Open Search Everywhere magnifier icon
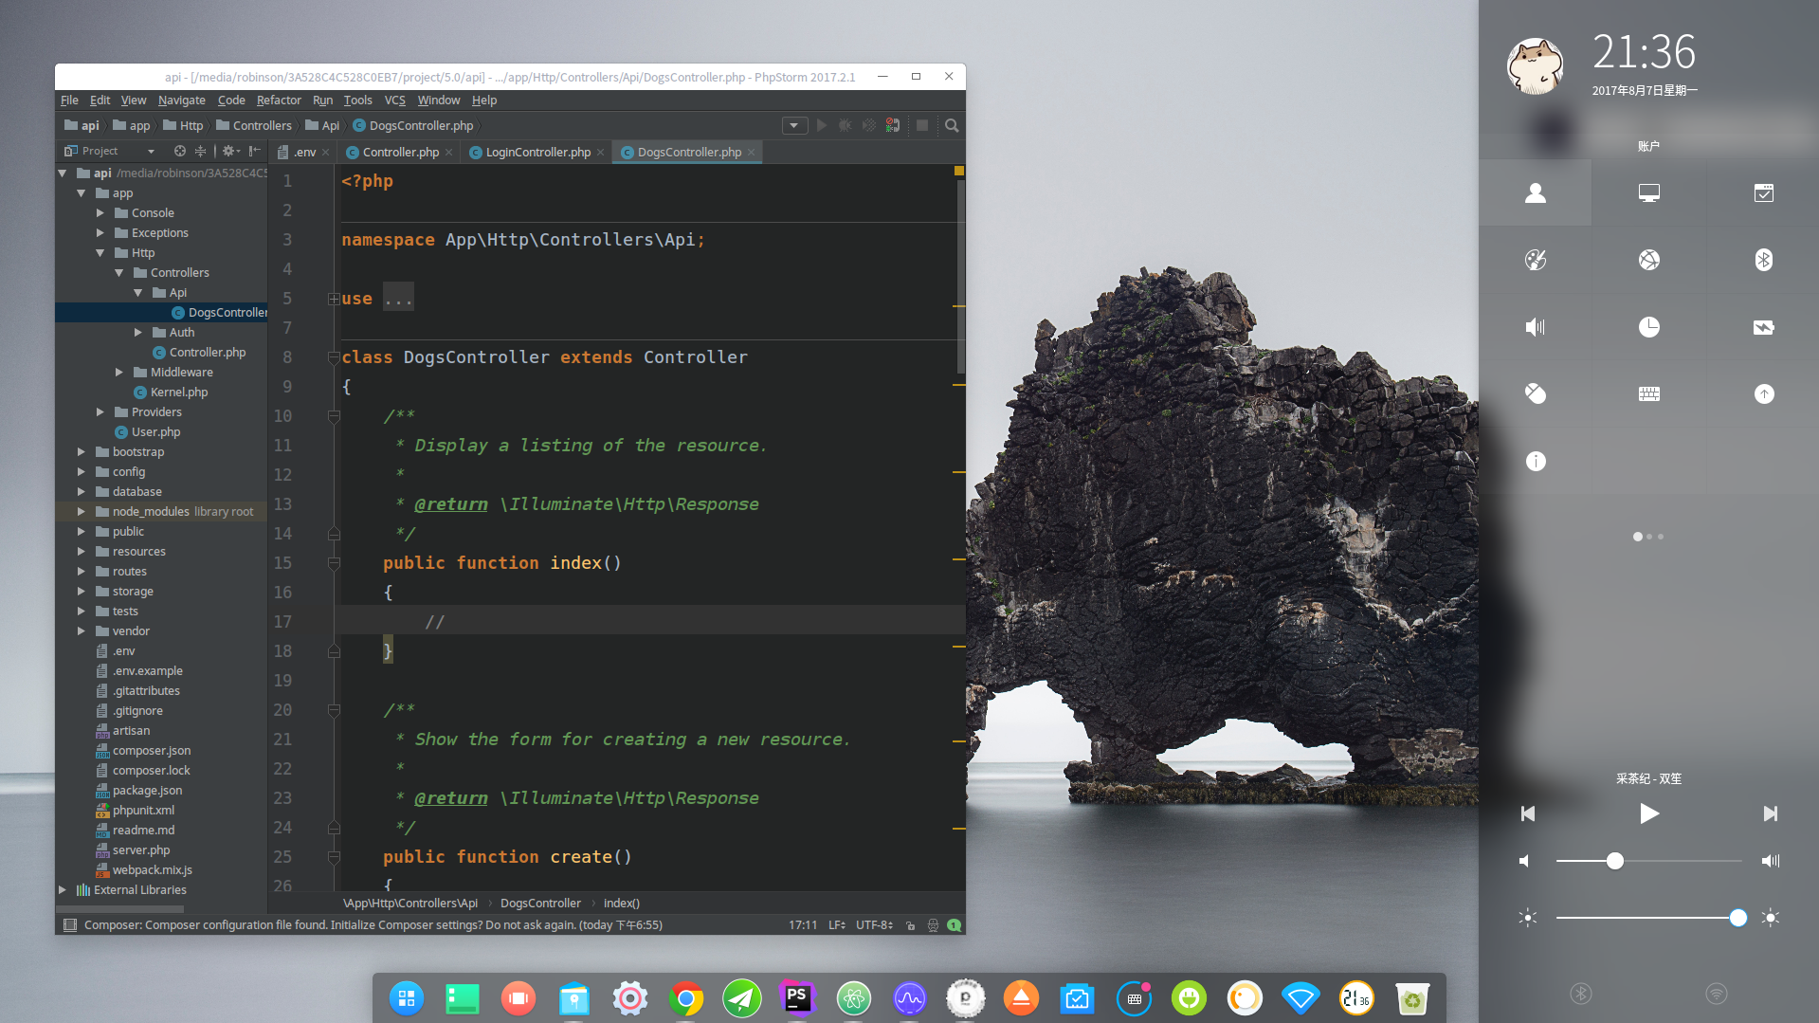The height and width of the screenshot is (1023, 1819). point(952,125)
